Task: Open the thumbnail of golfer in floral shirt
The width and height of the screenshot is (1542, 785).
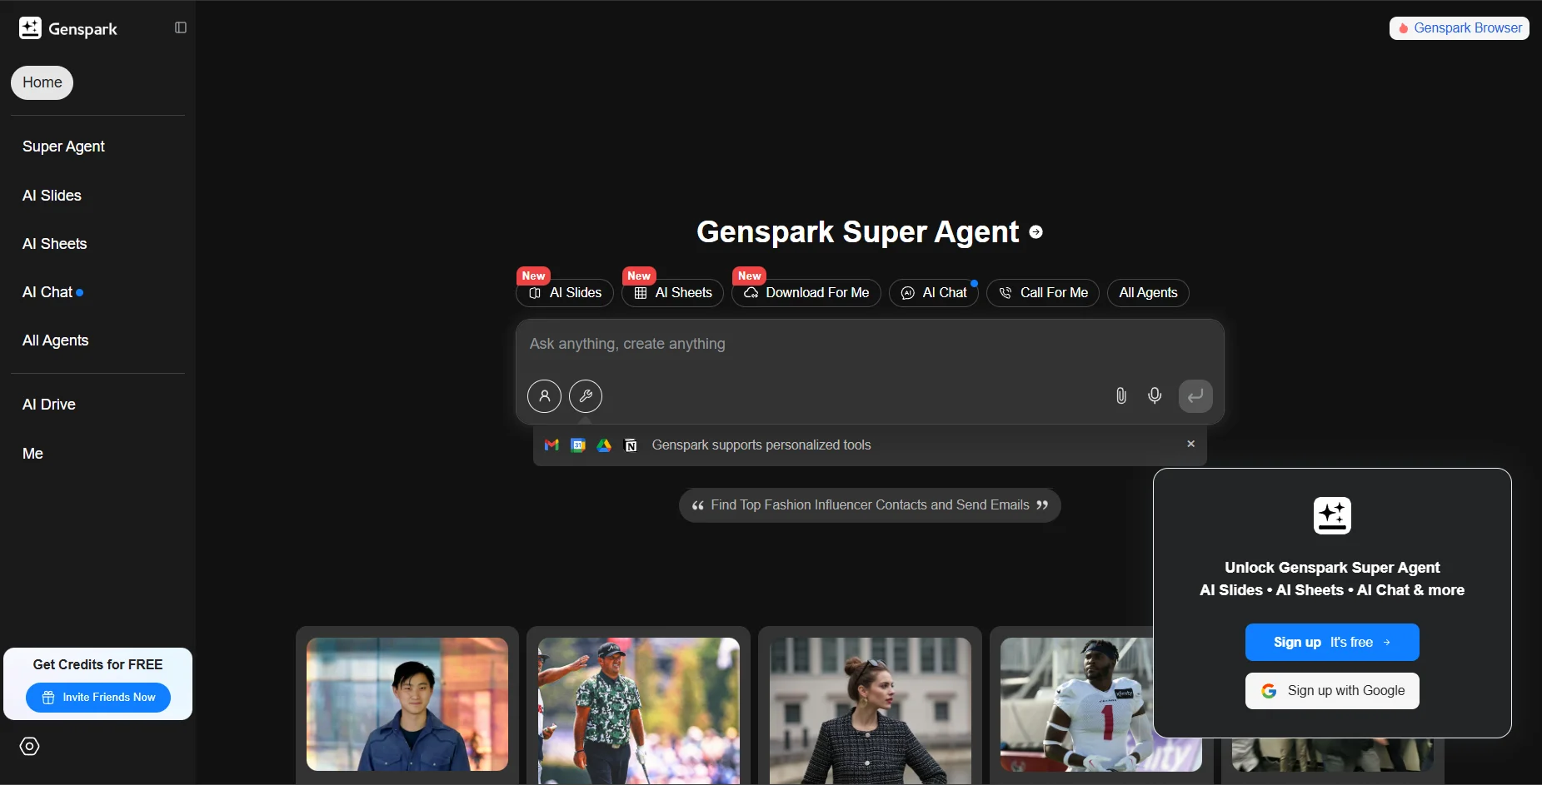Action: [x=639, y=711]
